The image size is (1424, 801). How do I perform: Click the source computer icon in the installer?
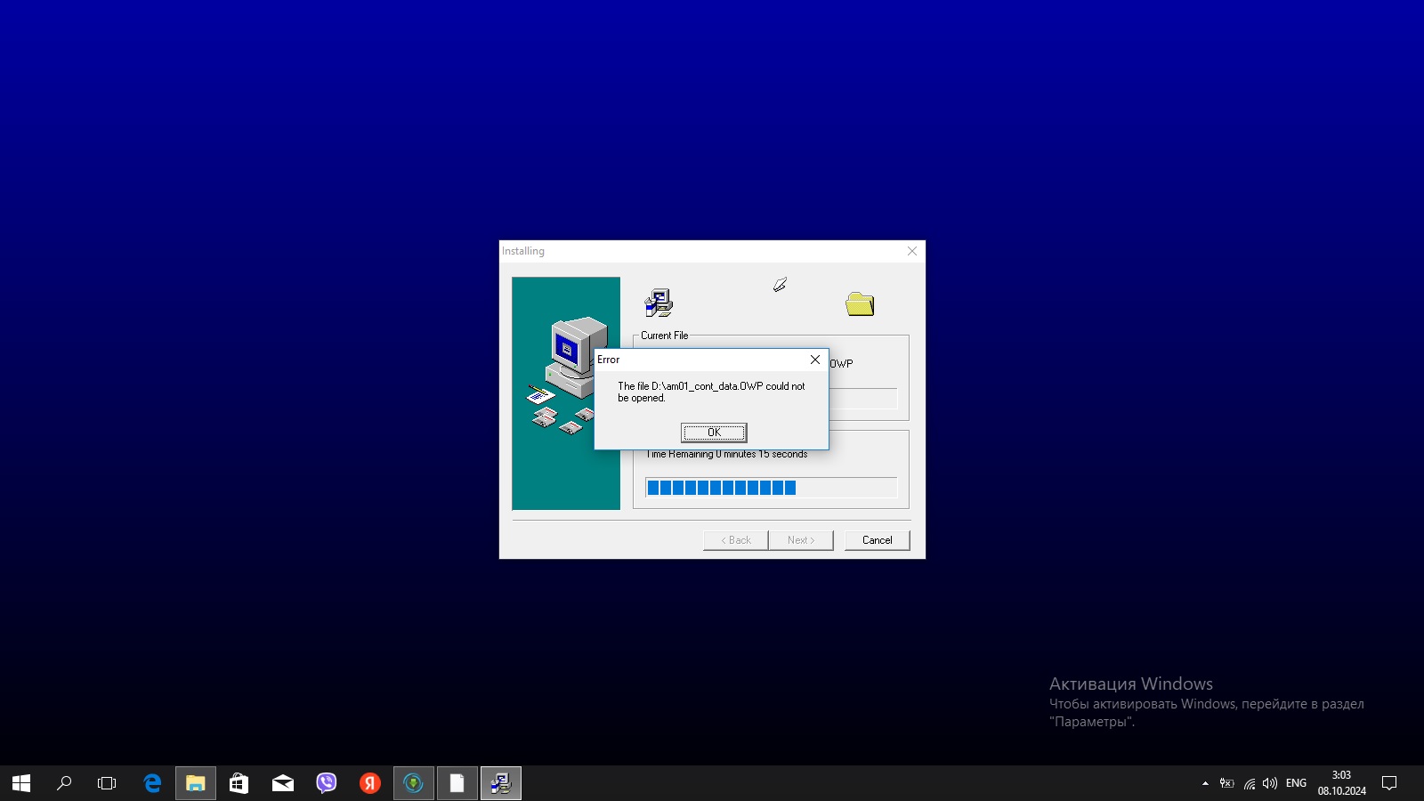pos(659,303)
